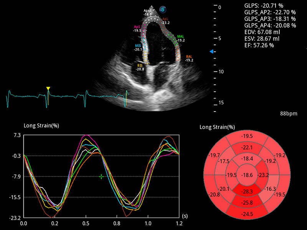
Task: Select the blue depth arrow marker
Action: click(x=211, y=52)
